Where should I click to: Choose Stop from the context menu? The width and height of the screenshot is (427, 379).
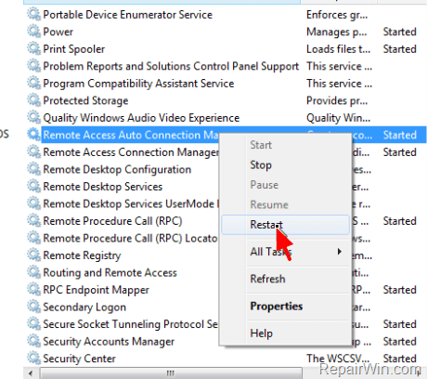click(x=261, y=164)
